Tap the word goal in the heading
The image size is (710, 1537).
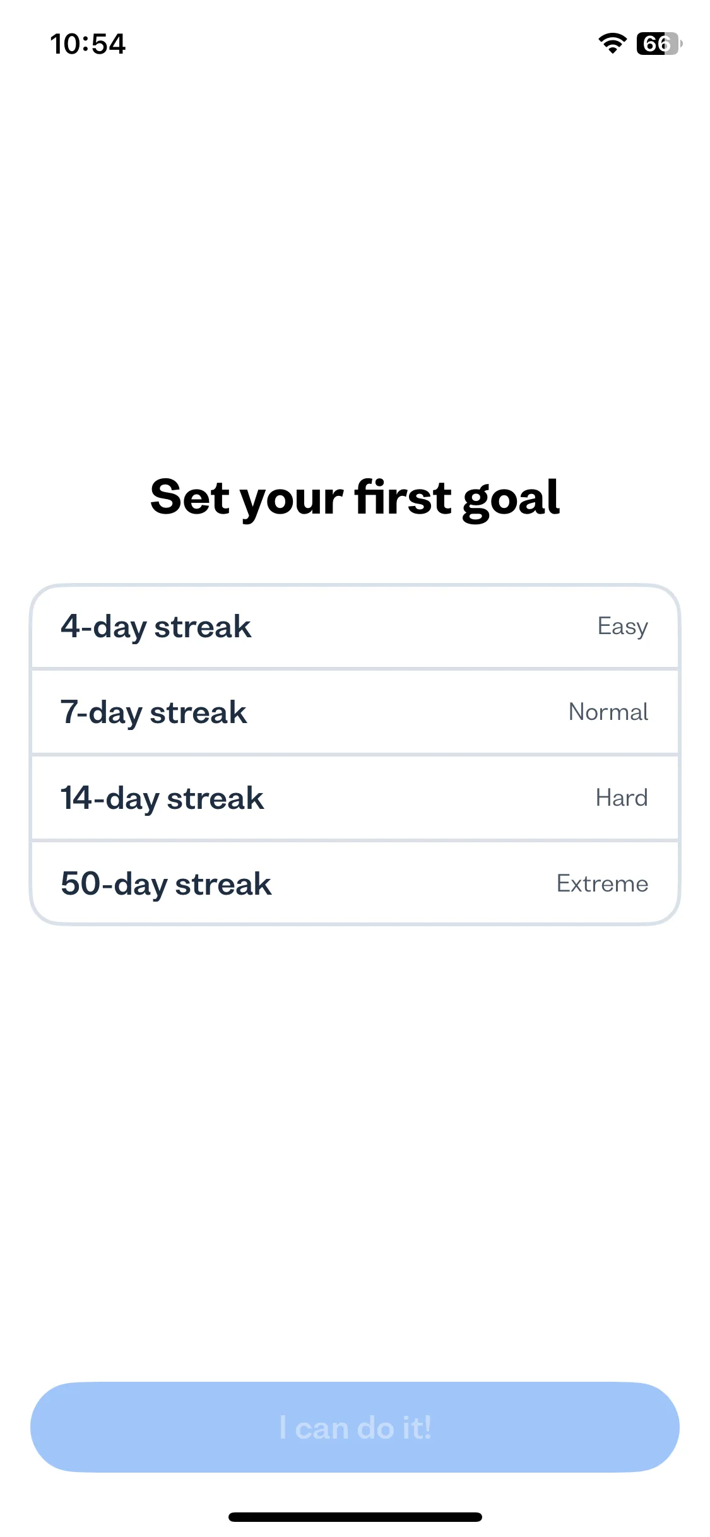(511, 500)
